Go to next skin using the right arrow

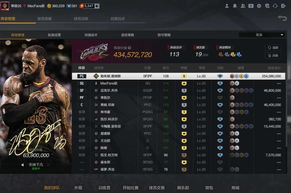click(x=49, y=165)
